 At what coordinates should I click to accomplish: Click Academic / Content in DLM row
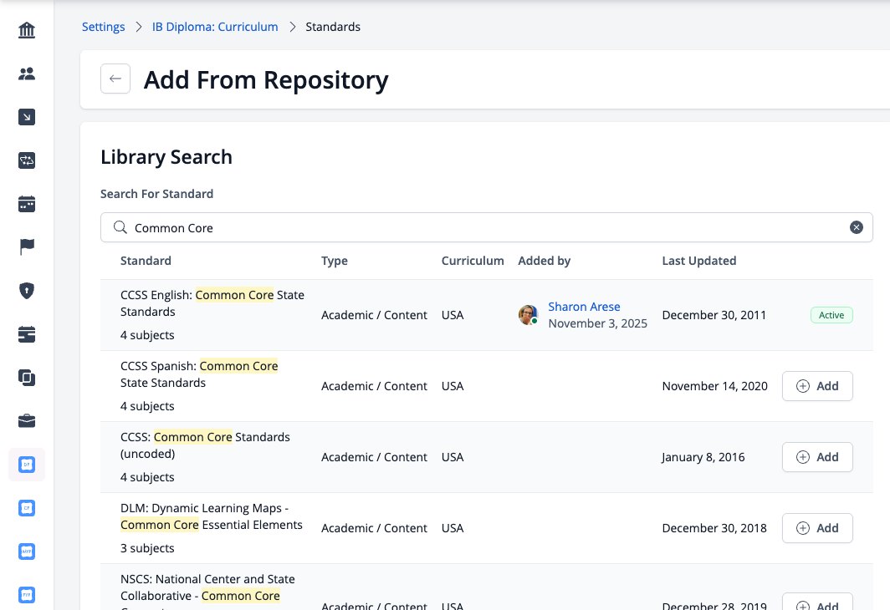point(374,528)
